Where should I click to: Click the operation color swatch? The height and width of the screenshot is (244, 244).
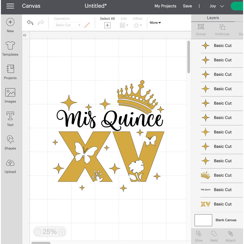pyautogui.click(x=87, y=25)
